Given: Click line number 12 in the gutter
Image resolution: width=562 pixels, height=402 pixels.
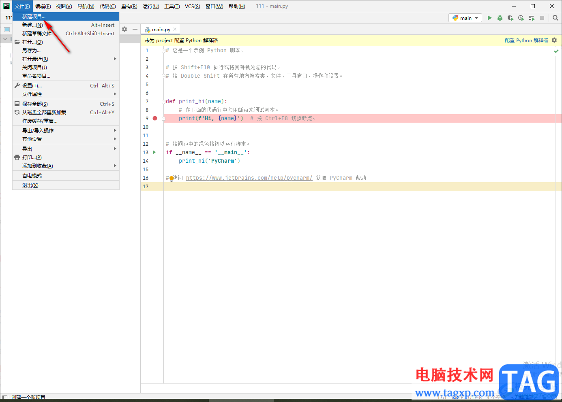Looking at the screenshot, I should pos(146,144).
